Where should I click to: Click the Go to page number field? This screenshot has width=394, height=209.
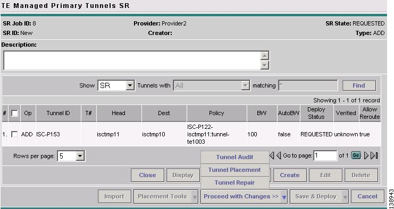[325, 155]
